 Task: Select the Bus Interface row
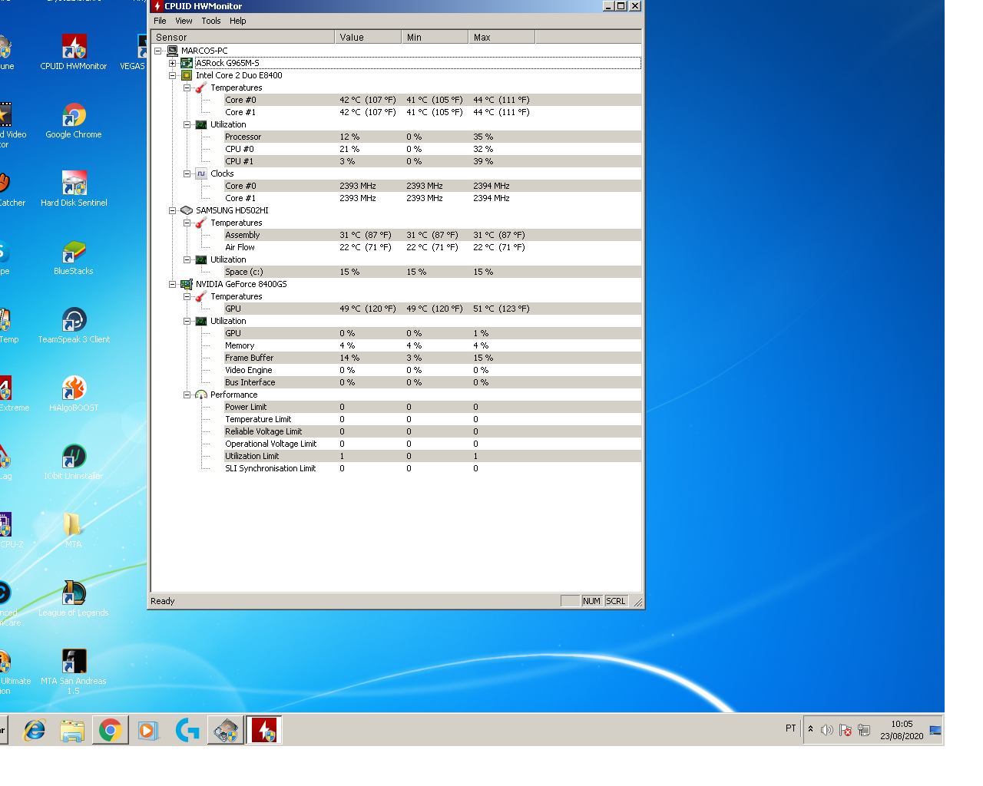tap(432, 382)
